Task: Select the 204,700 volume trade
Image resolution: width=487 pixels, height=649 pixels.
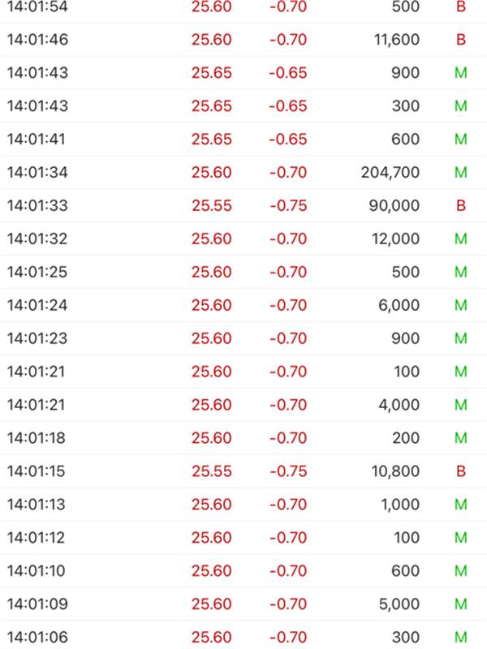Action: 390,173
